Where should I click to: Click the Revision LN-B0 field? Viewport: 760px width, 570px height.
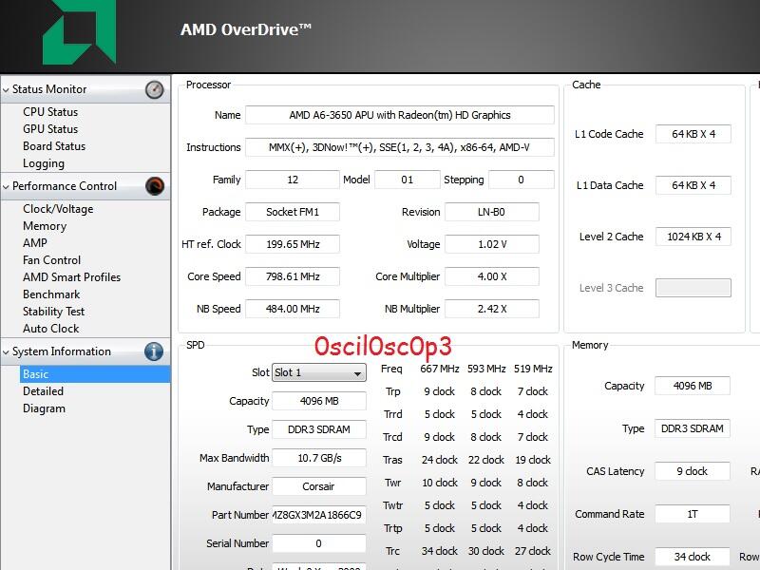(492, 212)
